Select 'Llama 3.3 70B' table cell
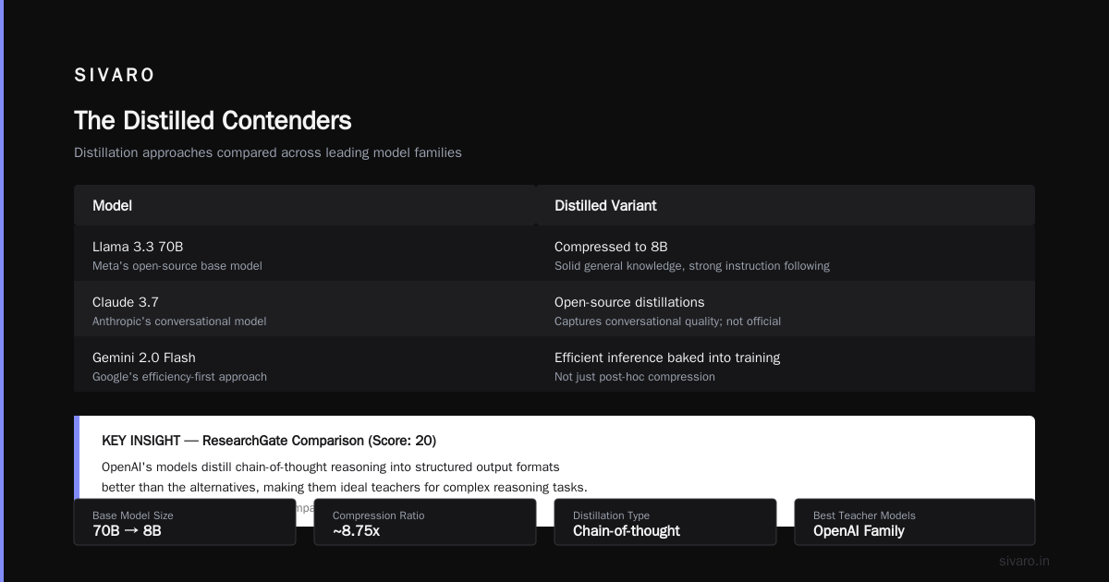 pos(138,247)
